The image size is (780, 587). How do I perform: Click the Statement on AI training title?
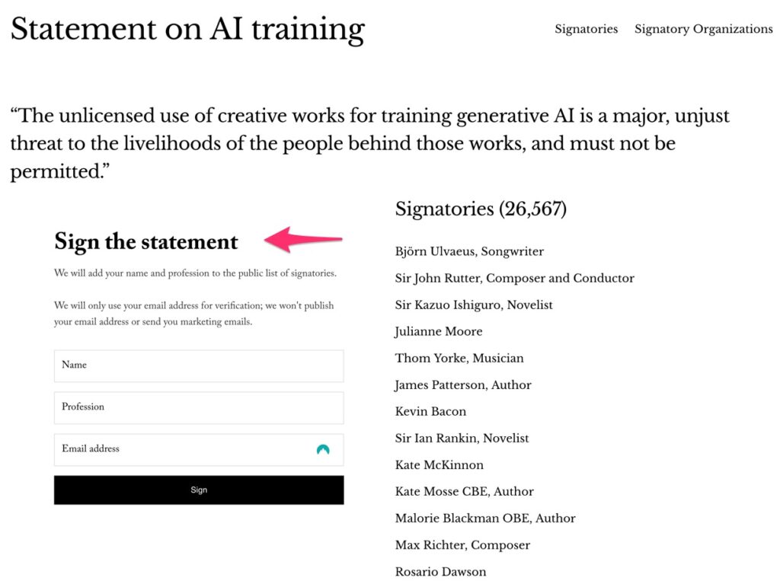click(187, 29)
